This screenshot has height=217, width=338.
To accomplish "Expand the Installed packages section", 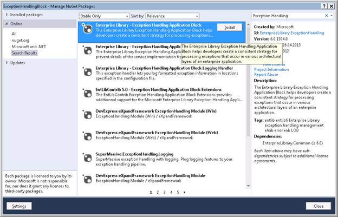I will [x=6, y=15].
